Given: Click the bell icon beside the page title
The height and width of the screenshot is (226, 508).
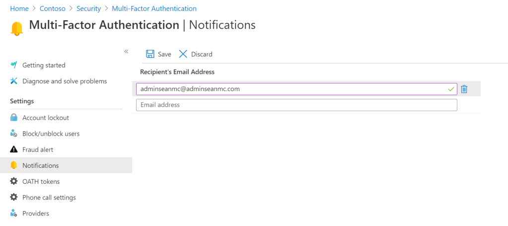Looking at the screenshot, I should (17, 29).
